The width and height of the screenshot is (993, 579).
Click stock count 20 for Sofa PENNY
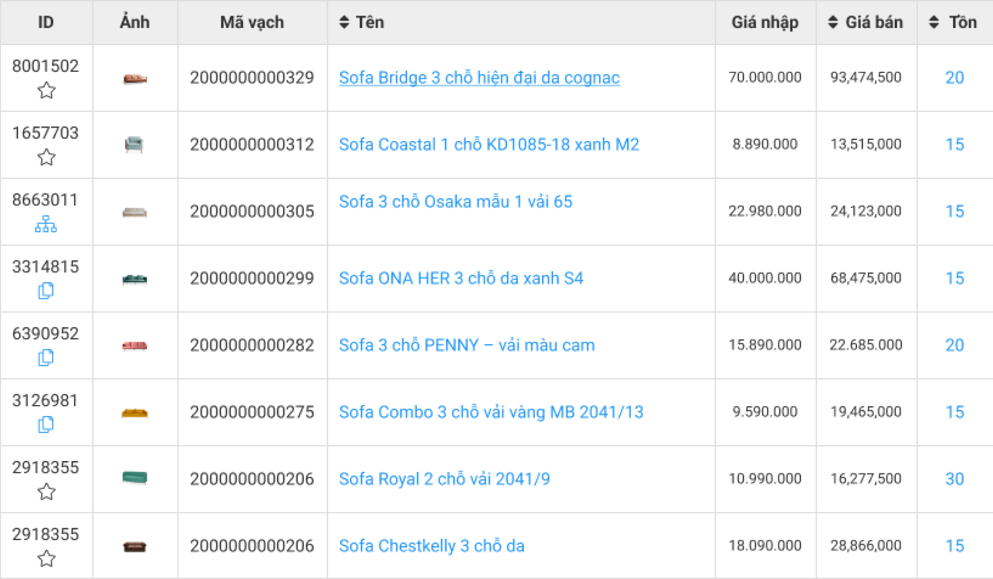pos(954,345)
